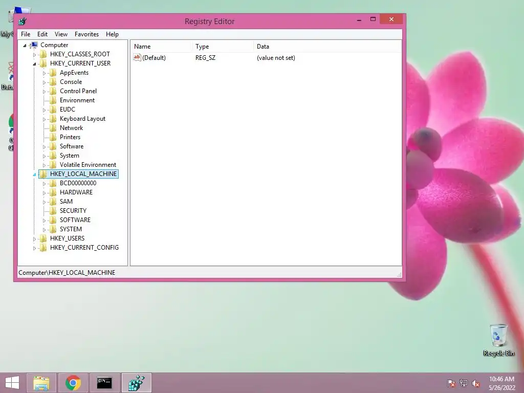
Task: Select the SYSTEM key under HKEY_LOCAL_MACHINE
Action: click(71, 229)
